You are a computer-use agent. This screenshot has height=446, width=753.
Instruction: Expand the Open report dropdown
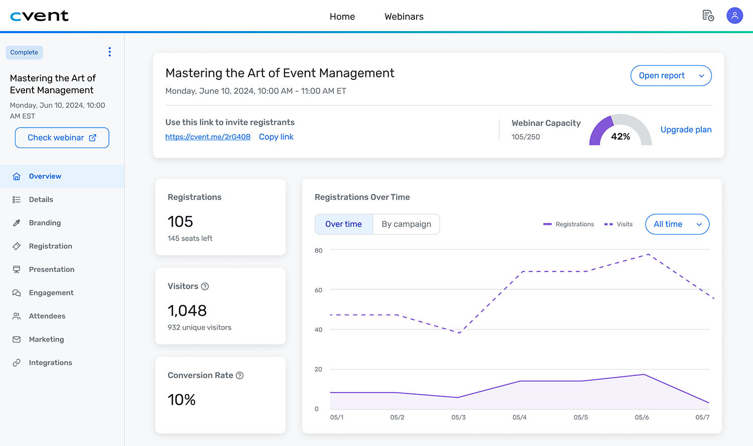(671, 76)
